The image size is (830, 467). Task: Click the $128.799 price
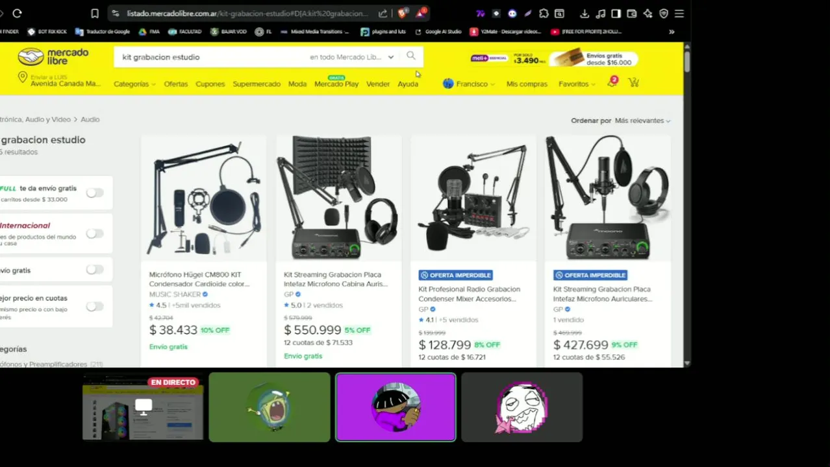click(445, 345)
